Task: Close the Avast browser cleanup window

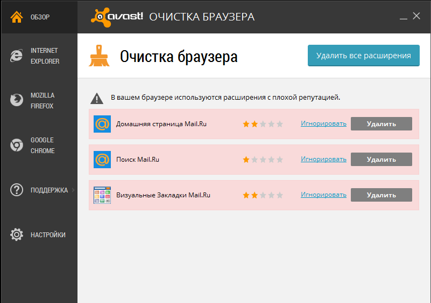Action: coord(416,16)
